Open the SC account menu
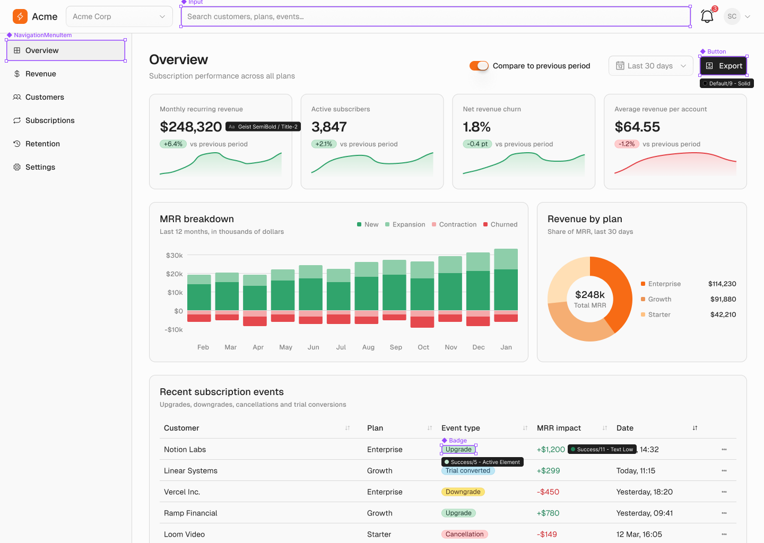 (x=737, y=16)
